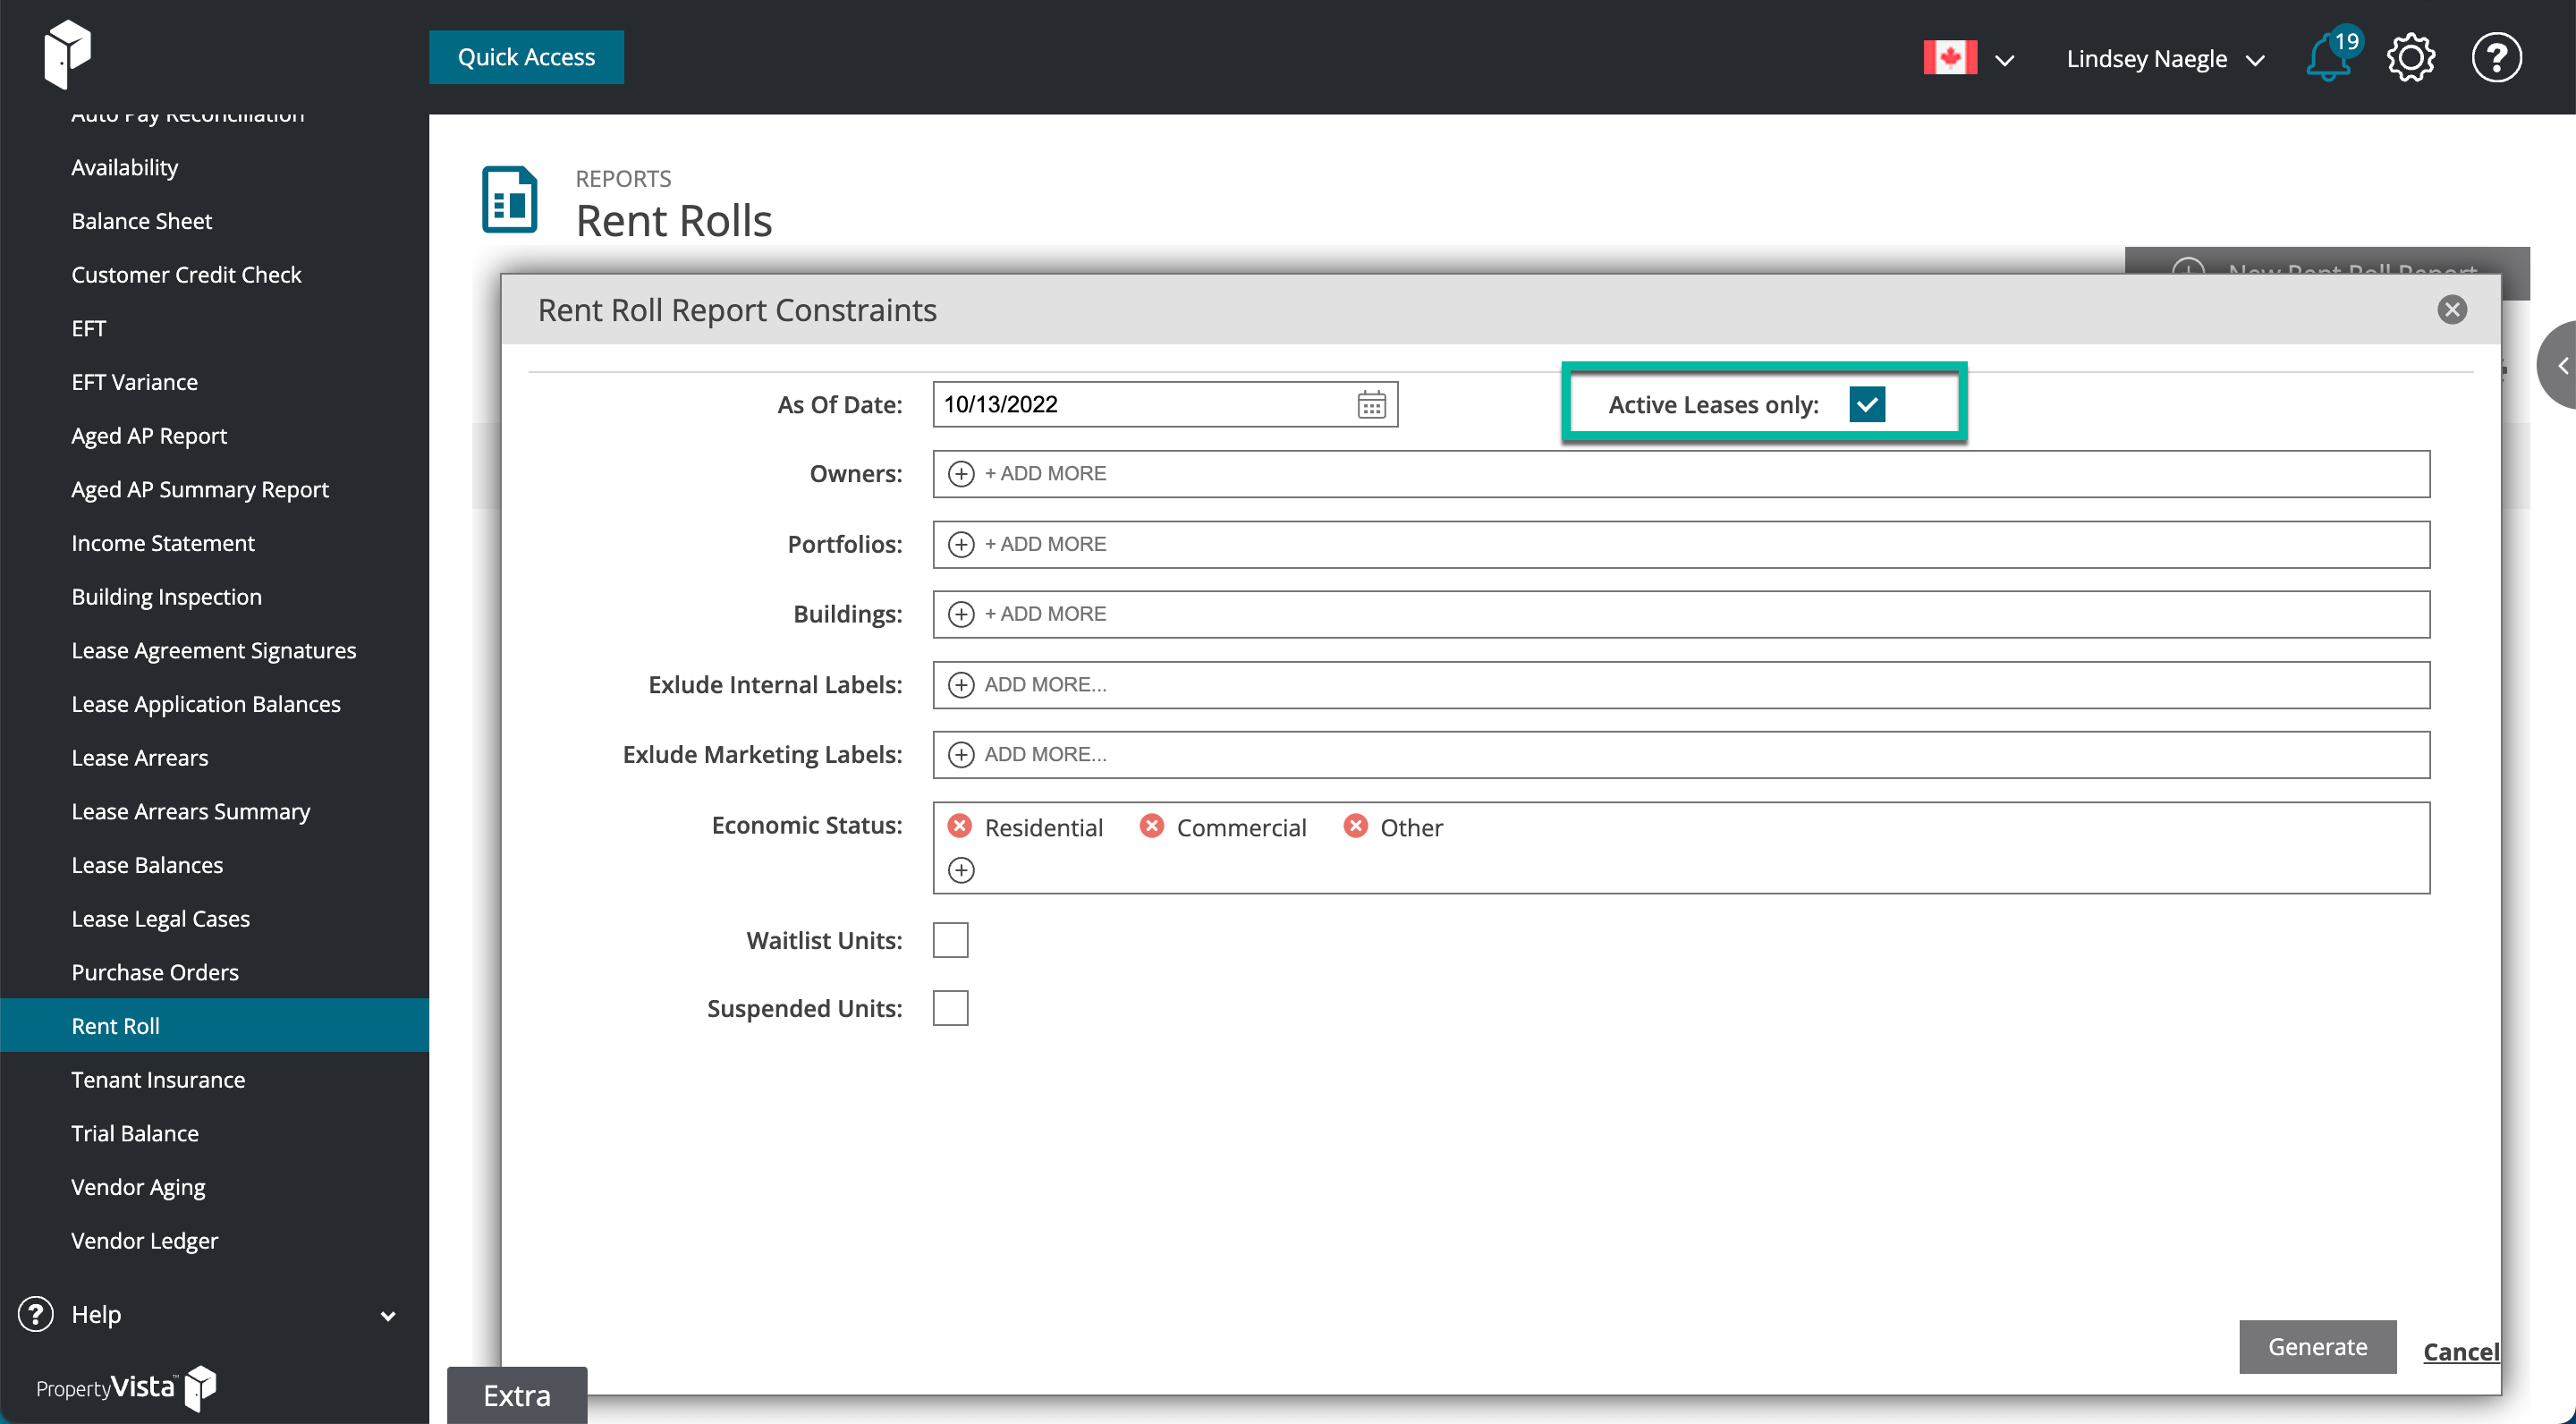This screenshot has height=1424, width=2576.
Task: Open the Income Statement report
Action: coord(163,543)
